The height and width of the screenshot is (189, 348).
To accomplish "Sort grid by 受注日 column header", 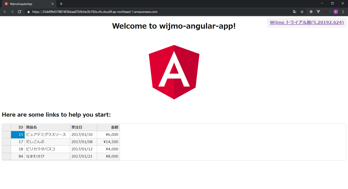I will click(x=84, y=127).
